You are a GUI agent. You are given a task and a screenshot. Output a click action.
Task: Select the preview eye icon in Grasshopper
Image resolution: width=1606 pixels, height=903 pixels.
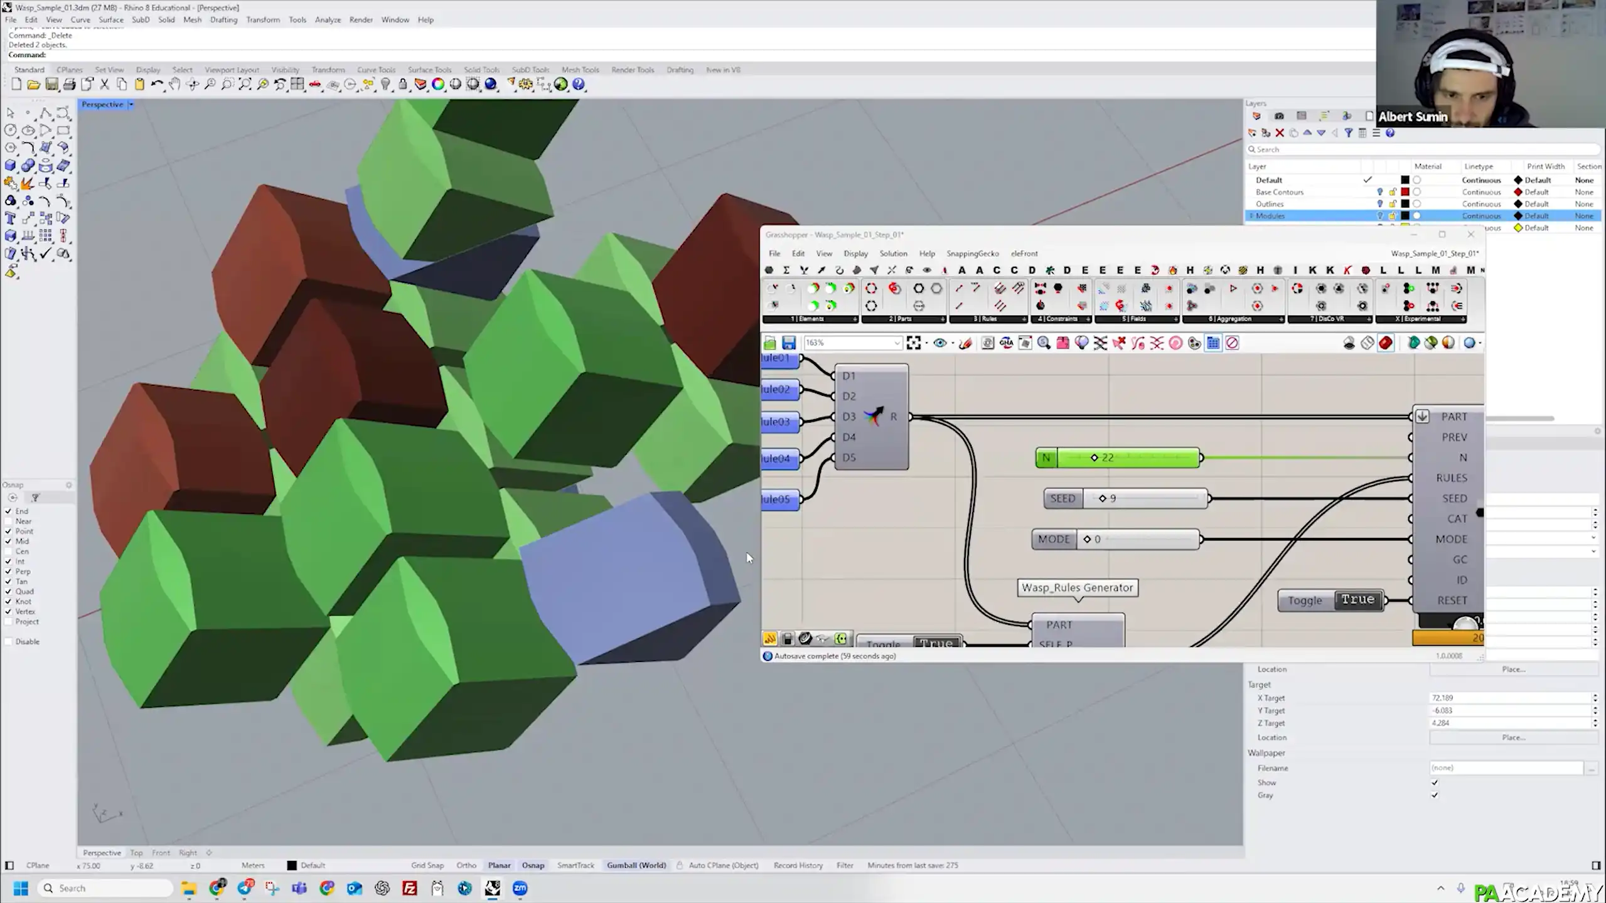coord(940,343)
